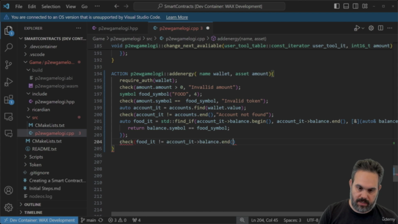398x224 pixels.
Task: Open the Run and Debug view
Action: (9, 82)
